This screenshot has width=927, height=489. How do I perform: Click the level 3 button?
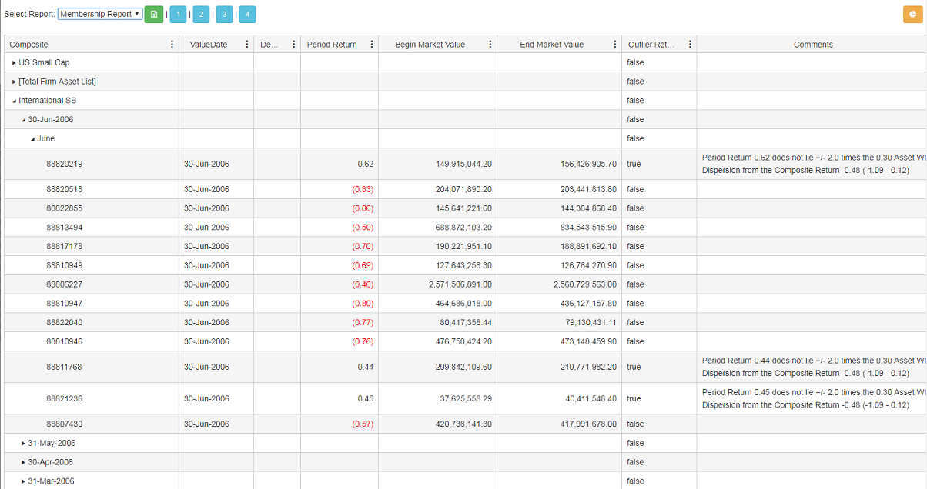tap(224, 15)
